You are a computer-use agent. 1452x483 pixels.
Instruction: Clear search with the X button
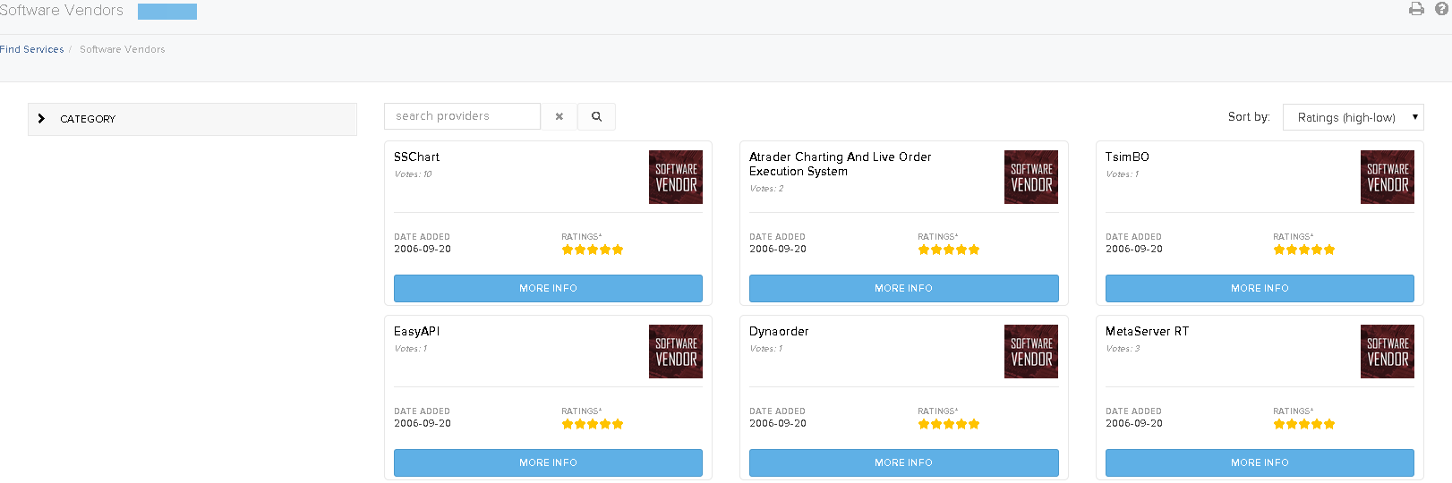559,116
